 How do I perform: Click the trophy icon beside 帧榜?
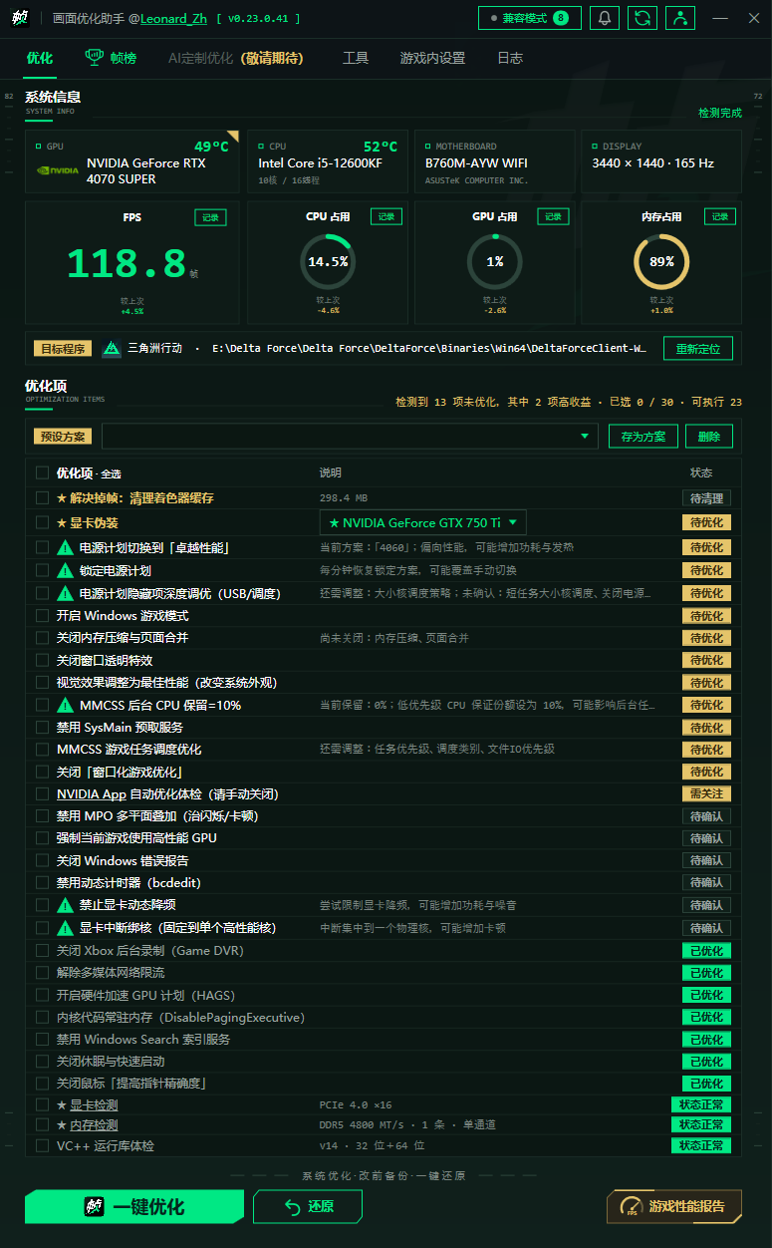click(95, 58)
